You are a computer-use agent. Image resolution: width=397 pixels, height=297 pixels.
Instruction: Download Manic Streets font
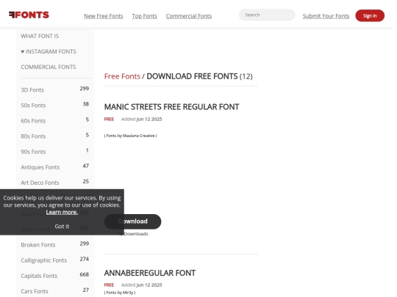click(132, 221)
